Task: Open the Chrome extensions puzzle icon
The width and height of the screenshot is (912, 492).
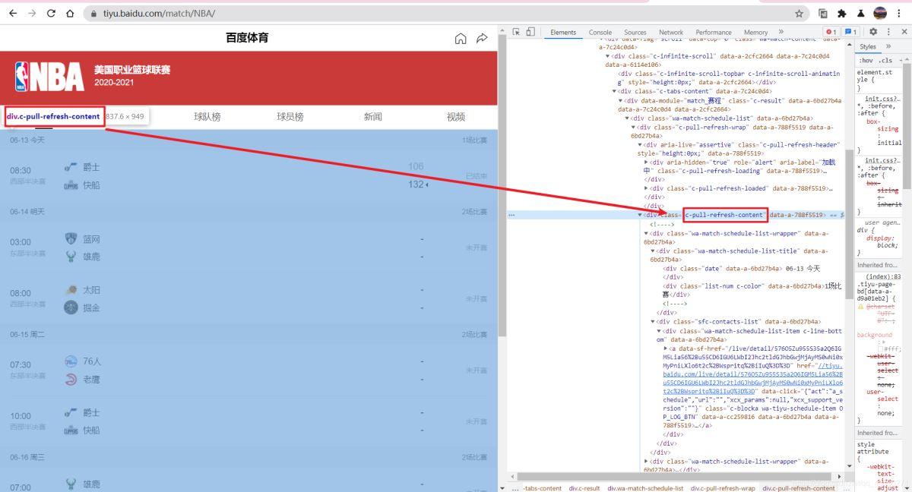Action: pyautogui.click(x=842, y=14)
